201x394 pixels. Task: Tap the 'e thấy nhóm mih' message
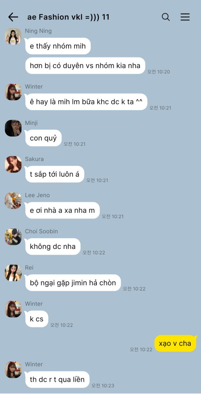[x=58, y=46]
